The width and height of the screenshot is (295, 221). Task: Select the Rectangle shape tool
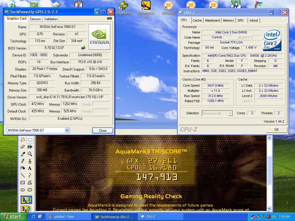[22, 182]
